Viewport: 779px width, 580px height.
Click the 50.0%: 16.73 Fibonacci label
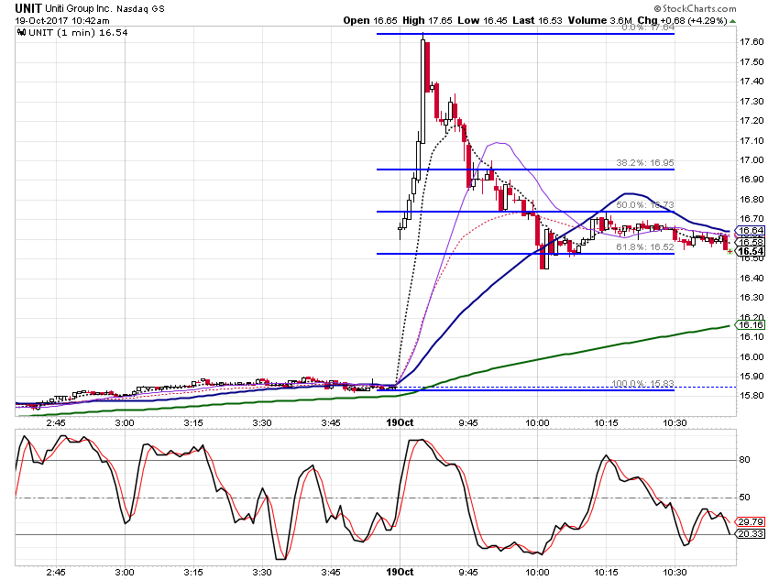click(x=645, y=205)
